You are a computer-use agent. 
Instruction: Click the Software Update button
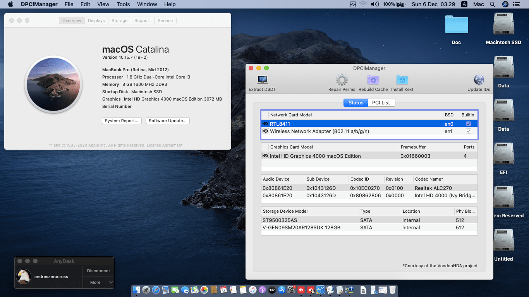click(x=168, y=121)
